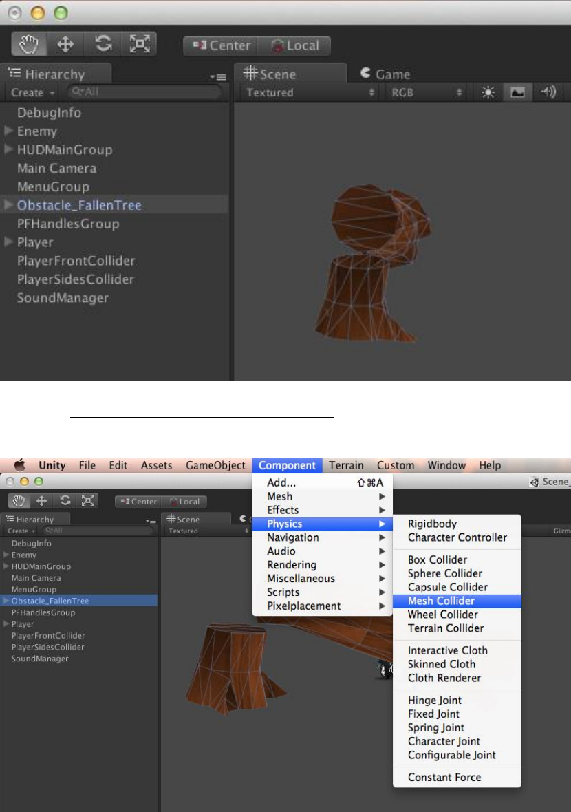Select the Hand tool in the upper Unity window
This screenshot has width=571, height=812.
pos(29,44)
